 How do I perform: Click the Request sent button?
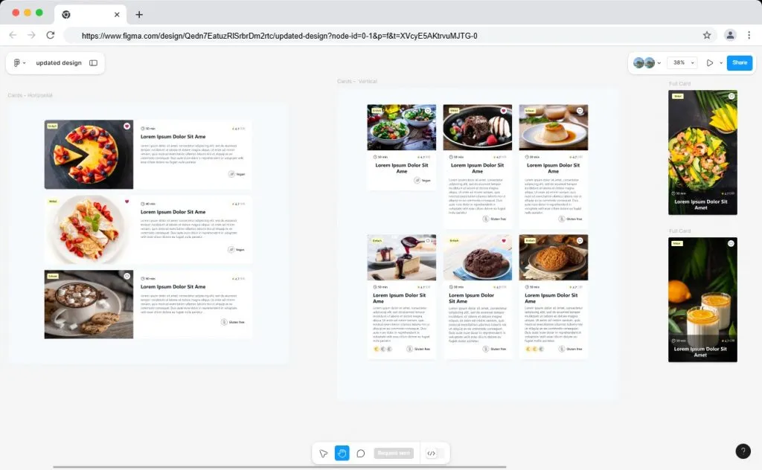[x=394, y=453]
